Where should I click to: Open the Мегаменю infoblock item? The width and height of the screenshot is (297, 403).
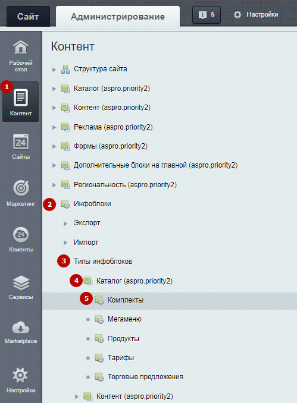coord(124,319)
